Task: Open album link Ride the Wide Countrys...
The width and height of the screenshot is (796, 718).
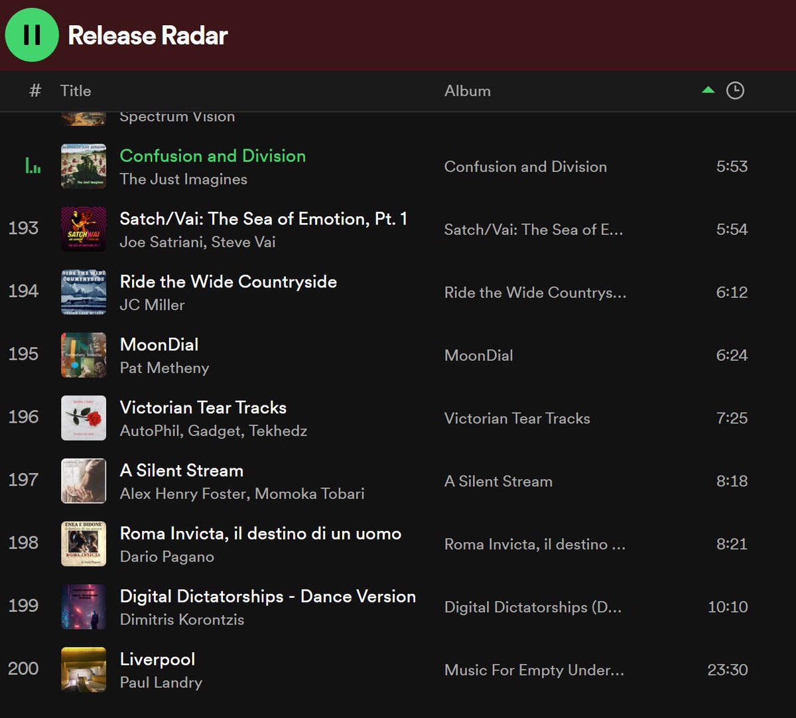Action: tap(535, 293)
